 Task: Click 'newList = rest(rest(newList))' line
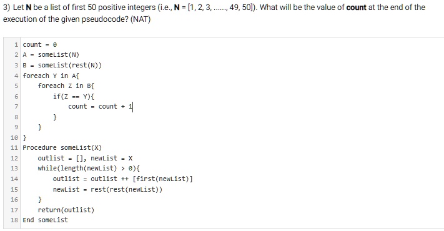coord(107,189)
